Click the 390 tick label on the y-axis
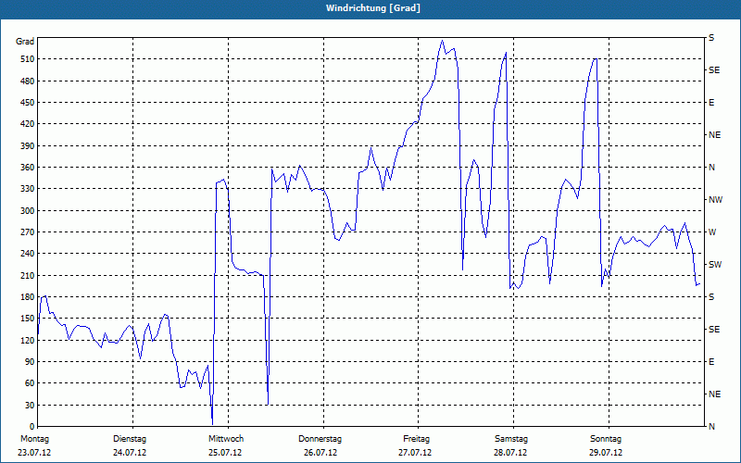The image size is (741, 463). pos(28,146)
